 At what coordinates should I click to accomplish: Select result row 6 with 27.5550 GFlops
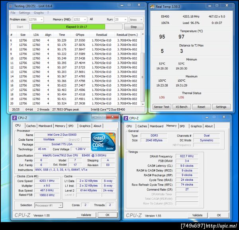[x=75, y=40]
